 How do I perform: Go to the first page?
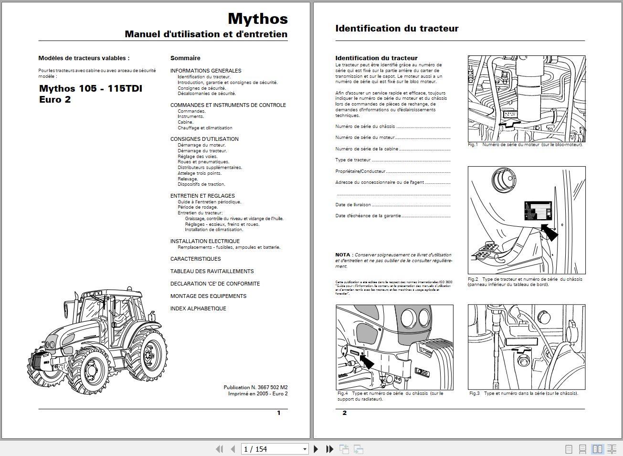click(220, 449)
